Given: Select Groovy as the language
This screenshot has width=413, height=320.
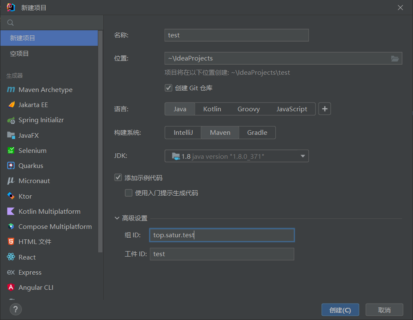Looking at the screenshot, I should [x=248, y=109].
